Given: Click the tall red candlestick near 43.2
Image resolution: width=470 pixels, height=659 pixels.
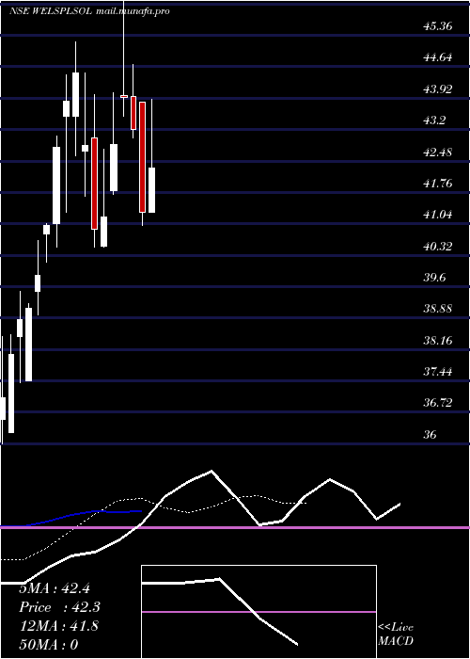Looking at the screenshot, I should point(143,157).
